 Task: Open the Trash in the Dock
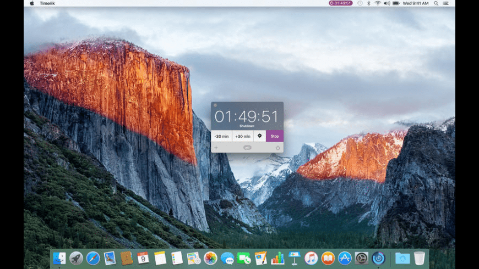tap(420, 259)
